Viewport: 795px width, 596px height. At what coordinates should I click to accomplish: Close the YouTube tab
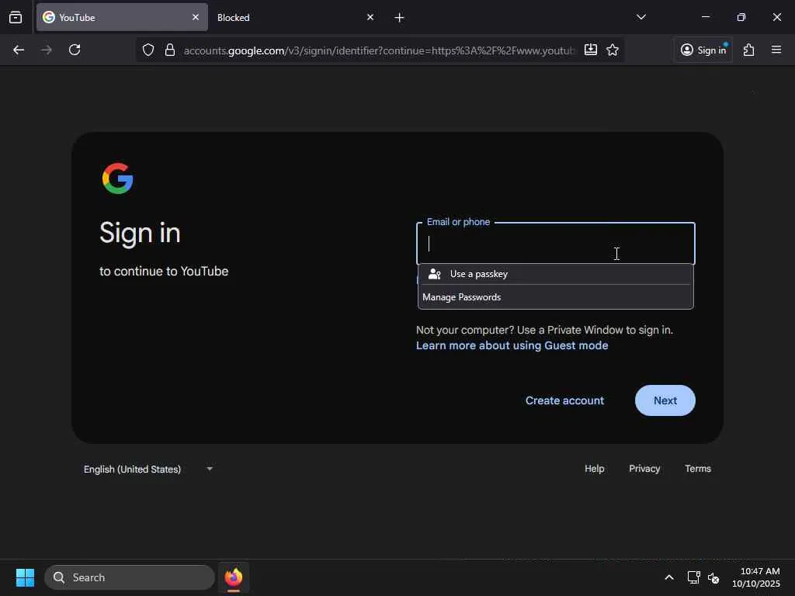click(196, 17)
